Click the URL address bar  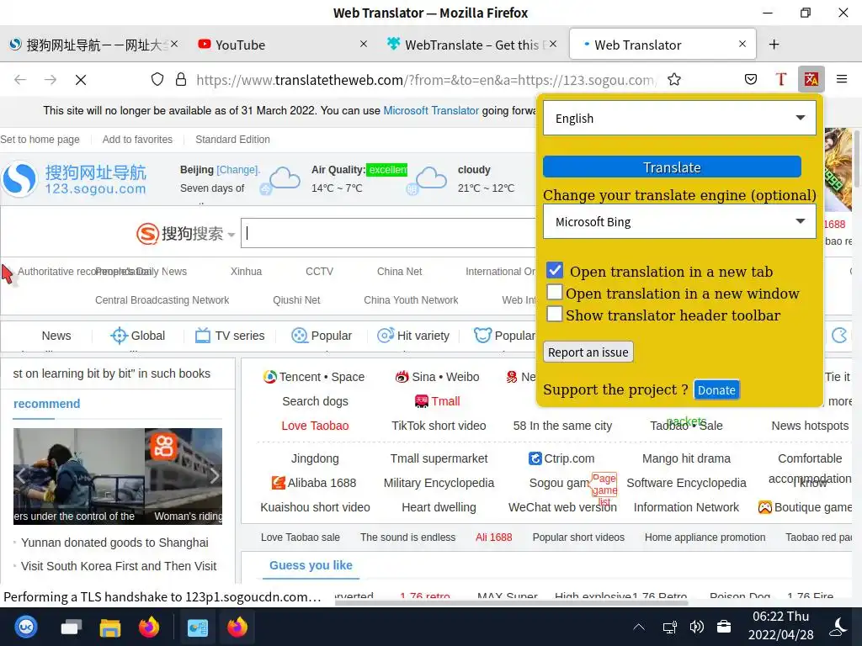click(425, 80)
